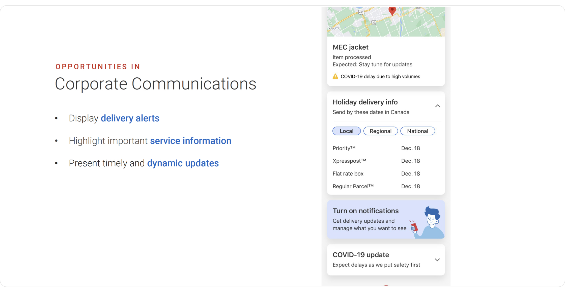Viewport: 565px width, 295px height.
Task: Click the blue service information text
Action: click(190, 141)
